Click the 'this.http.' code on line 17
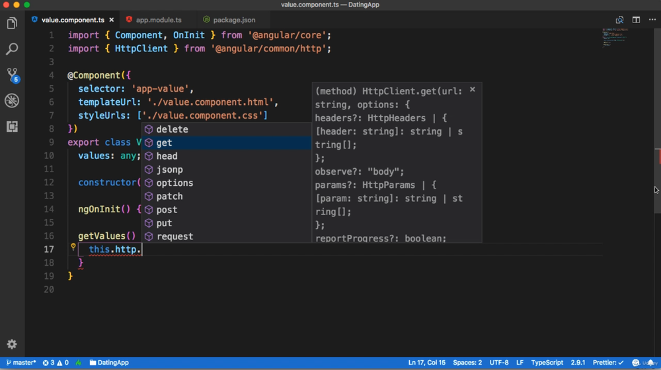 114,249
